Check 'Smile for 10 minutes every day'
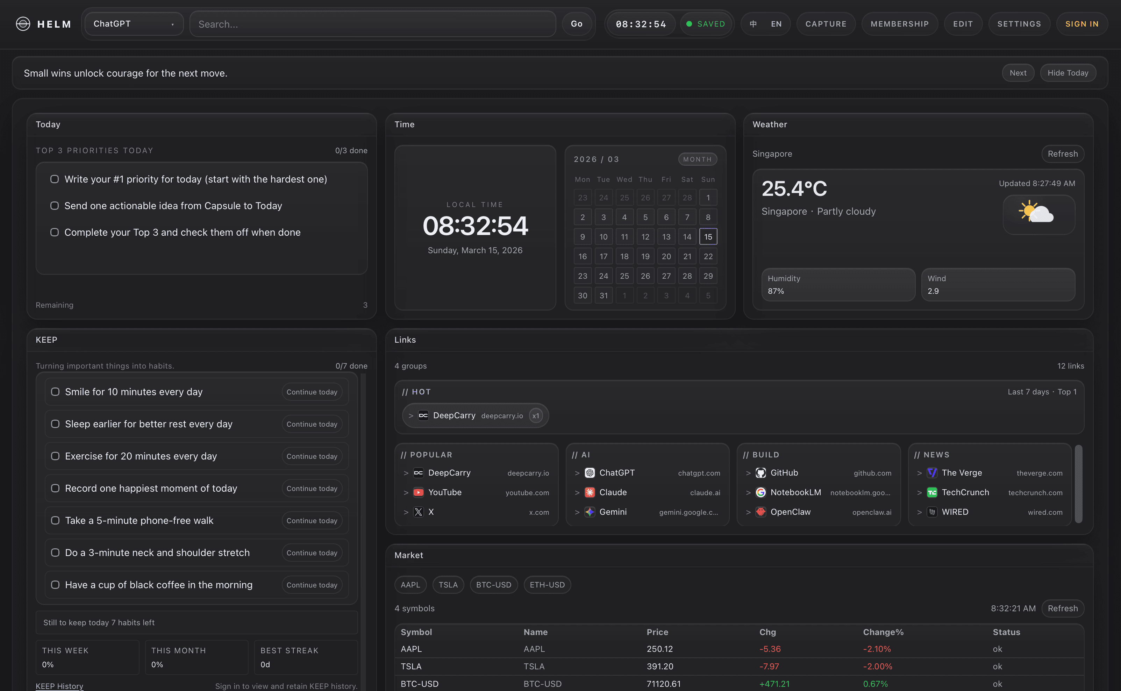 [55, 392]
